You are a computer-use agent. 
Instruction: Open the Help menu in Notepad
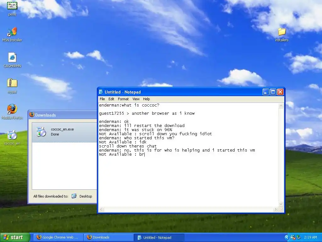[147, 99]
